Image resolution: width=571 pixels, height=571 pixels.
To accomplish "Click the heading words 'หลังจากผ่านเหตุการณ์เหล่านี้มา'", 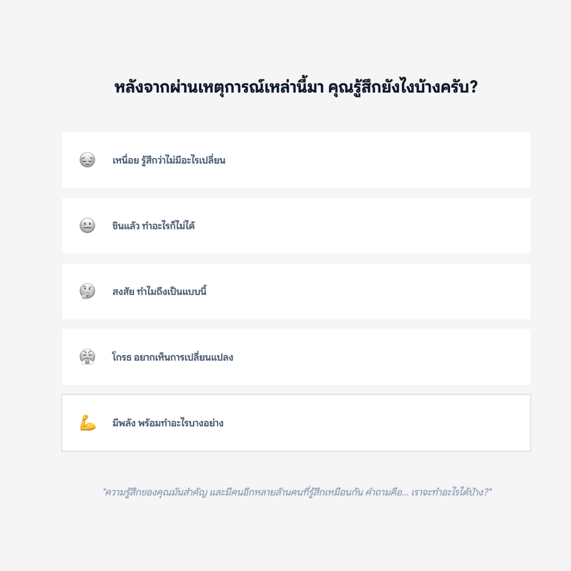I will click(x=218, y=87).
